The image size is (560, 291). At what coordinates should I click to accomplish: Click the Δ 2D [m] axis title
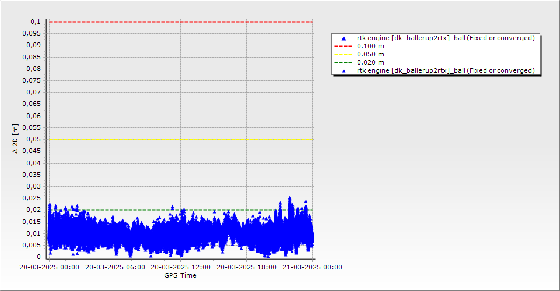click(15, 139)
